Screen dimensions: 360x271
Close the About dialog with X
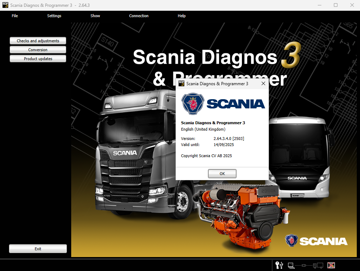(263, 84)
